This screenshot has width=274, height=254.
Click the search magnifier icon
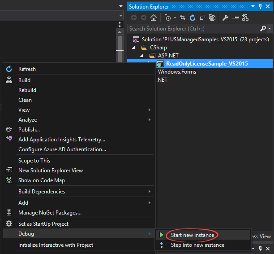point(263,28)
